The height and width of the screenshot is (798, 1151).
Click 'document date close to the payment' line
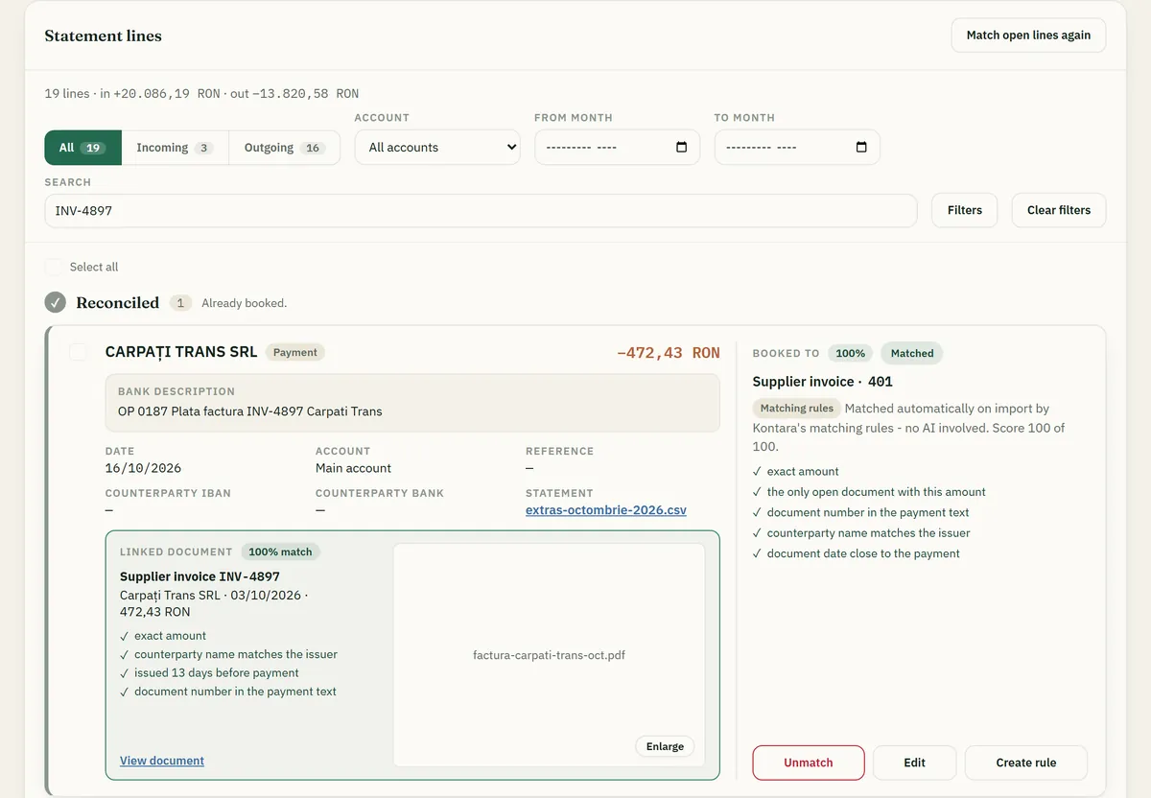click(x=863, y=553)
